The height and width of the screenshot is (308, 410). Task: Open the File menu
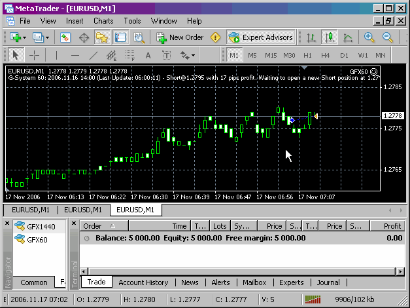coord(25,21)
